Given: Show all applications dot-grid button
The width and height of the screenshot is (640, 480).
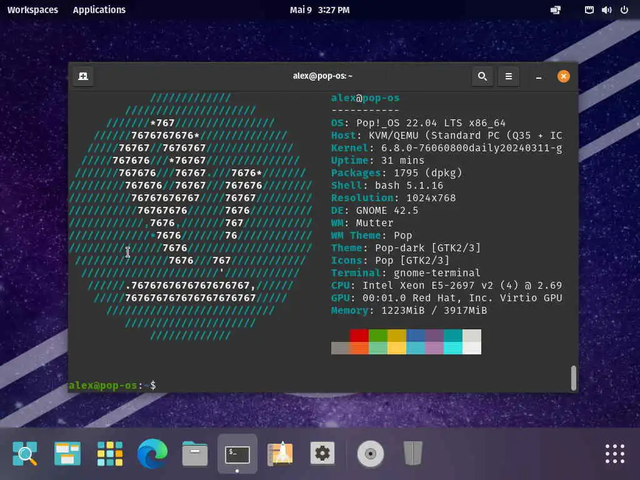Looking at the screenshot, I should click(x=615, y=454).
